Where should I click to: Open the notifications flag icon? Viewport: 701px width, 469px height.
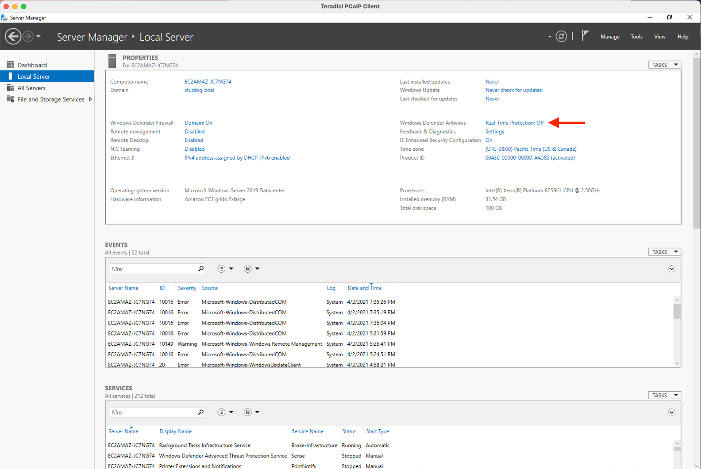[x=585, y=36]
